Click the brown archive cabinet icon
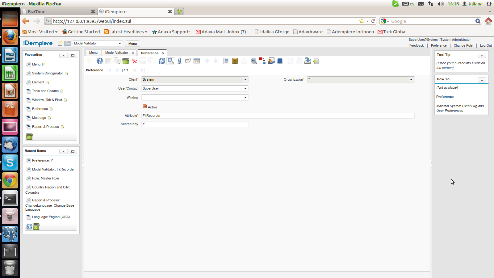Screen dimensions: 494x278 click(x=235, y=61)
